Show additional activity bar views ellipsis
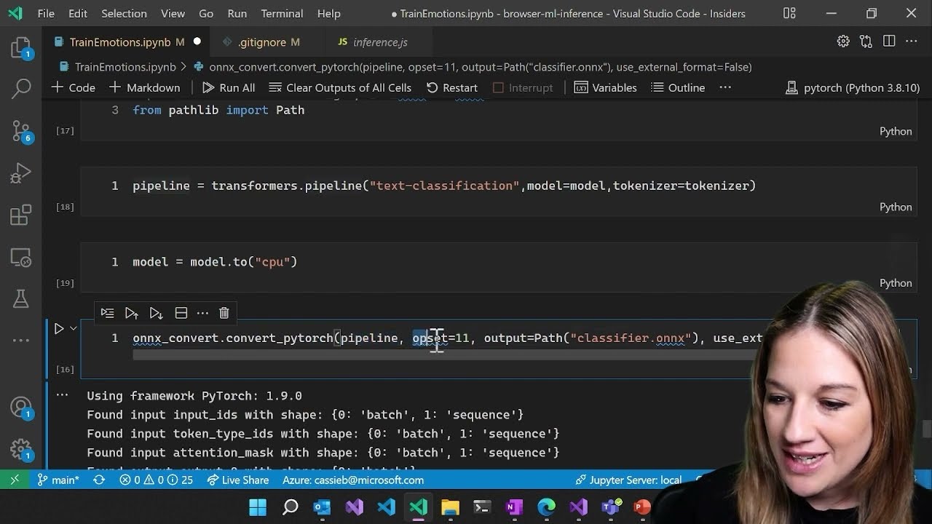This screenshot has height=524, width=932. (21, 340)
